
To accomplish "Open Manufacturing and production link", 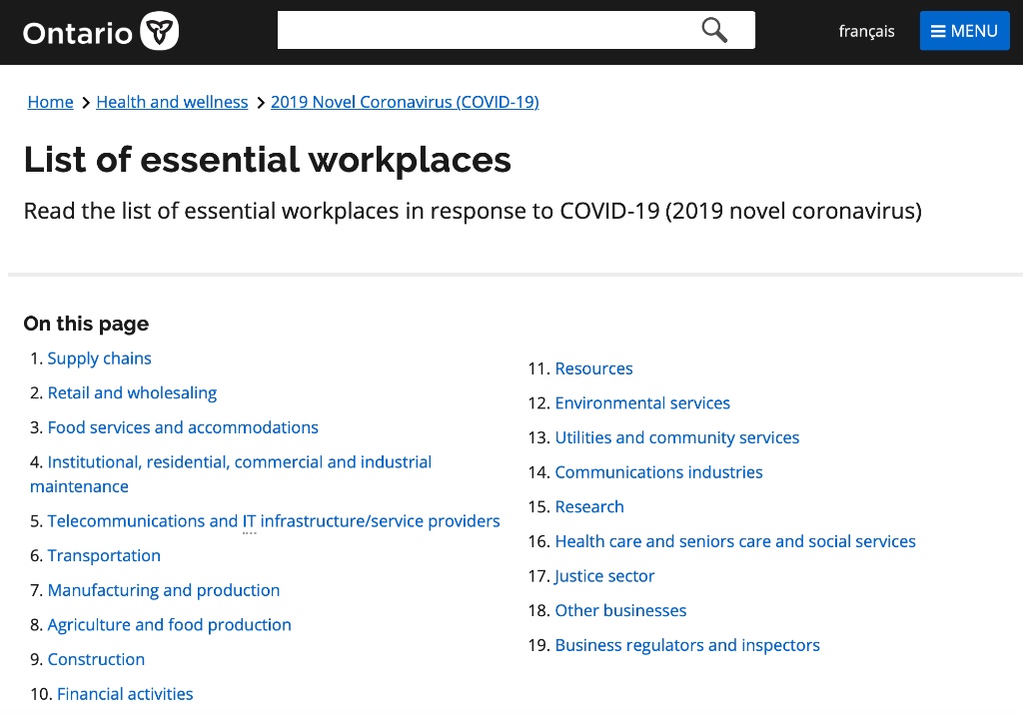I will 164,590.
